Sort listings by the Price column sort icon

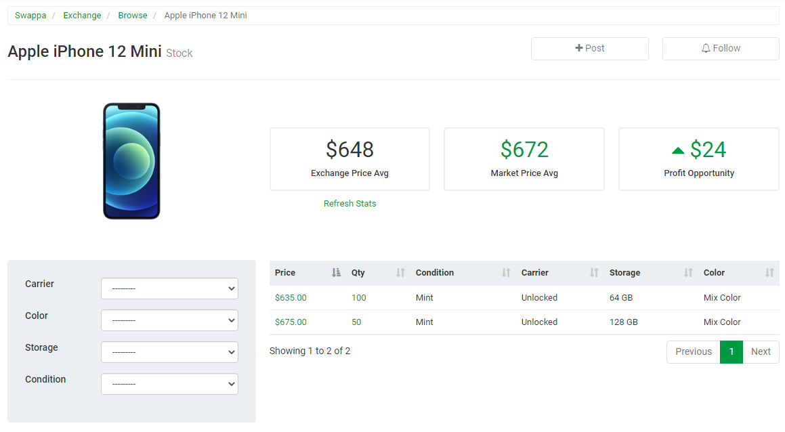336,273
